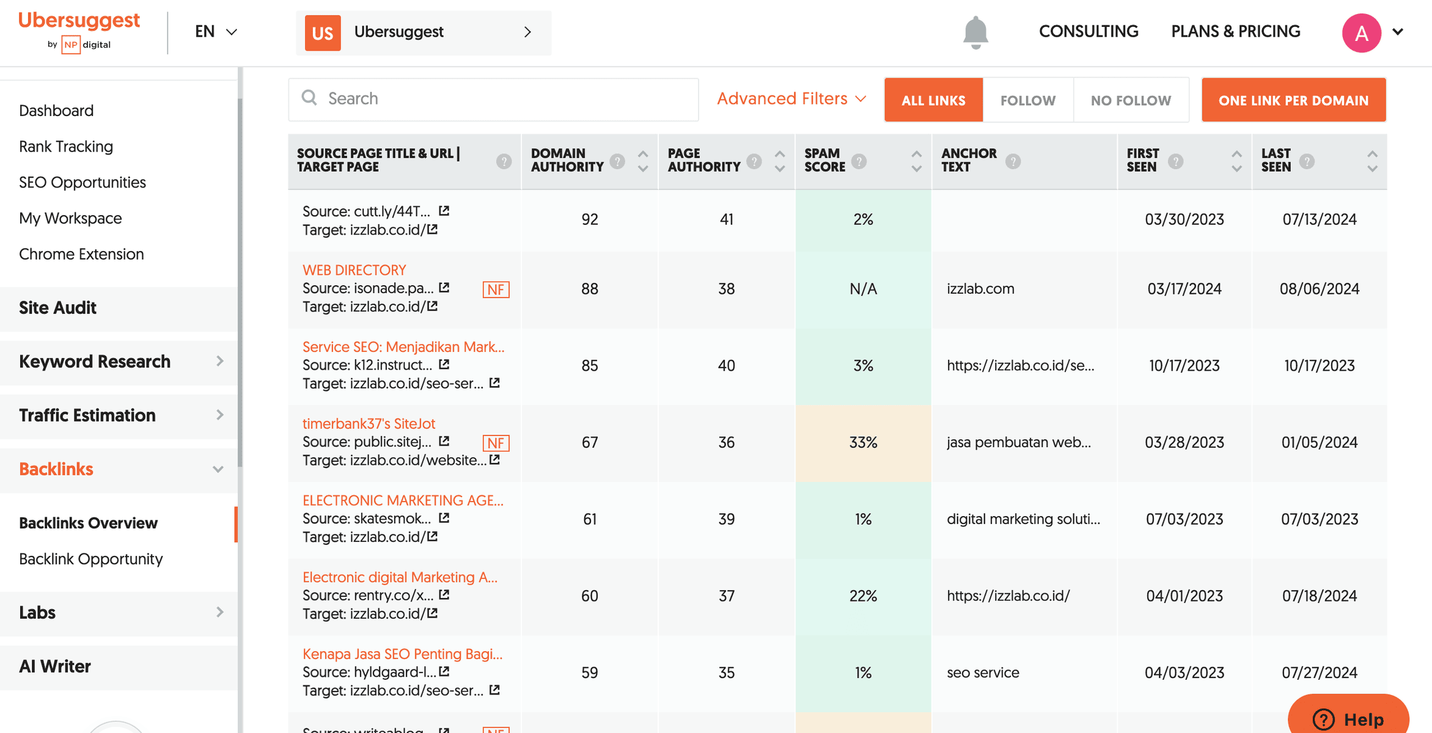Open external link for skatesmok source
This screenshot has height=733, width=1432.
pyautogui.click(x=444, y=518)
